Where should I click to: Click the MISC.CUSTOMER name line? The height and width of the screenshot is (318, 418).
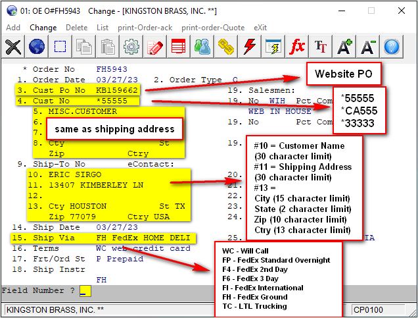tap(83, 111)
